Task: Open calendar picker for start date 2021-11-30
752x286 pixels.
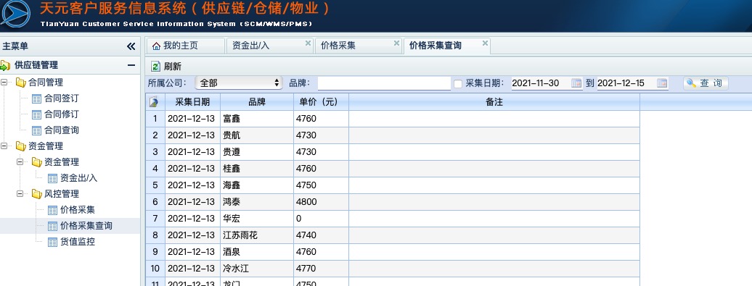Action: coord(576,83)
